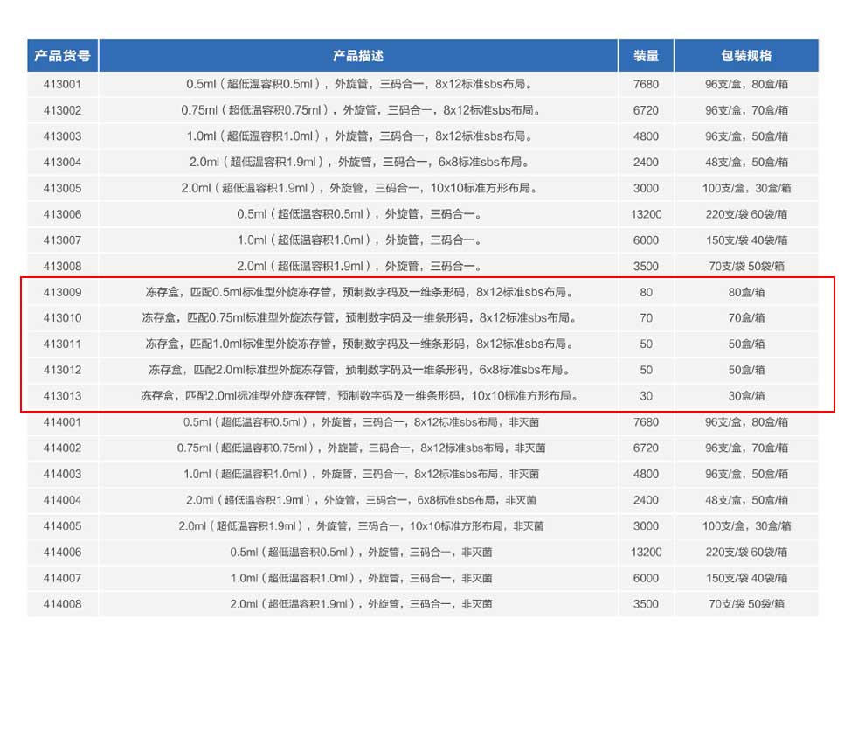Click the 产品描述 column header
Viewport: 865px width, 730px height.
point(358,56)
